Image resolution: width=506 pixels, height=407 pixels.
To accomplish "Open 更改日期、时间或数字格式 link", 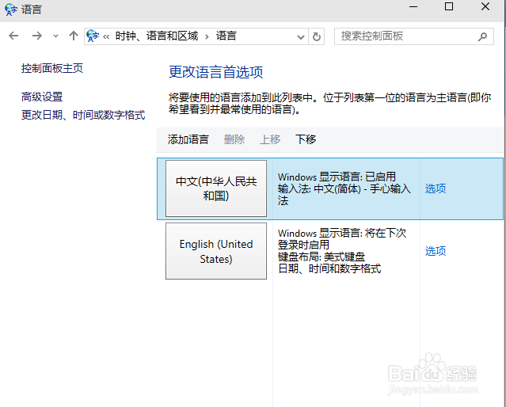I will 83,115.
